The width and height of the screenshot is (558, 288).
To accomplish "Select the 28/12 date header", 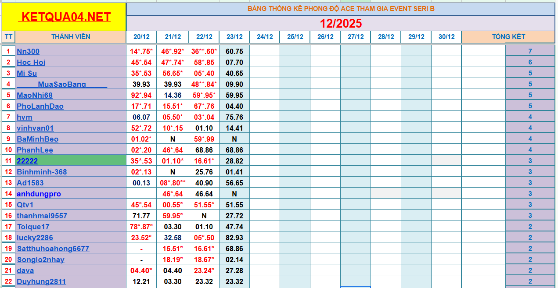I will pyautogui.click(x=386, y=37).
